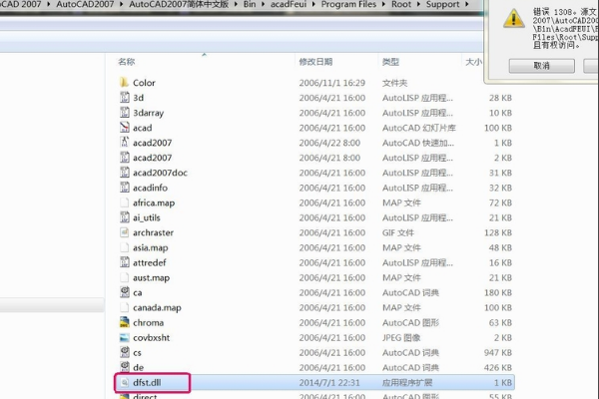
Task: Select the canada.map file icon
Action: pyautogui.click(x=125, y=307)
